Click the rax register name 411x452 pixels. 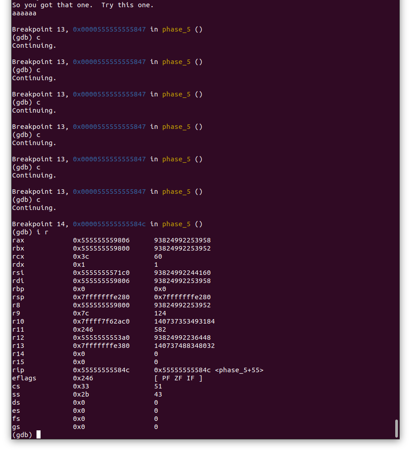click(18, 240)
